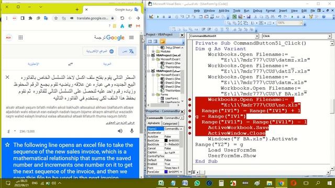The height and width of the screenshot is (188, 335).
Task: Open Chrome from the taskbar
Action: (281, 183)
